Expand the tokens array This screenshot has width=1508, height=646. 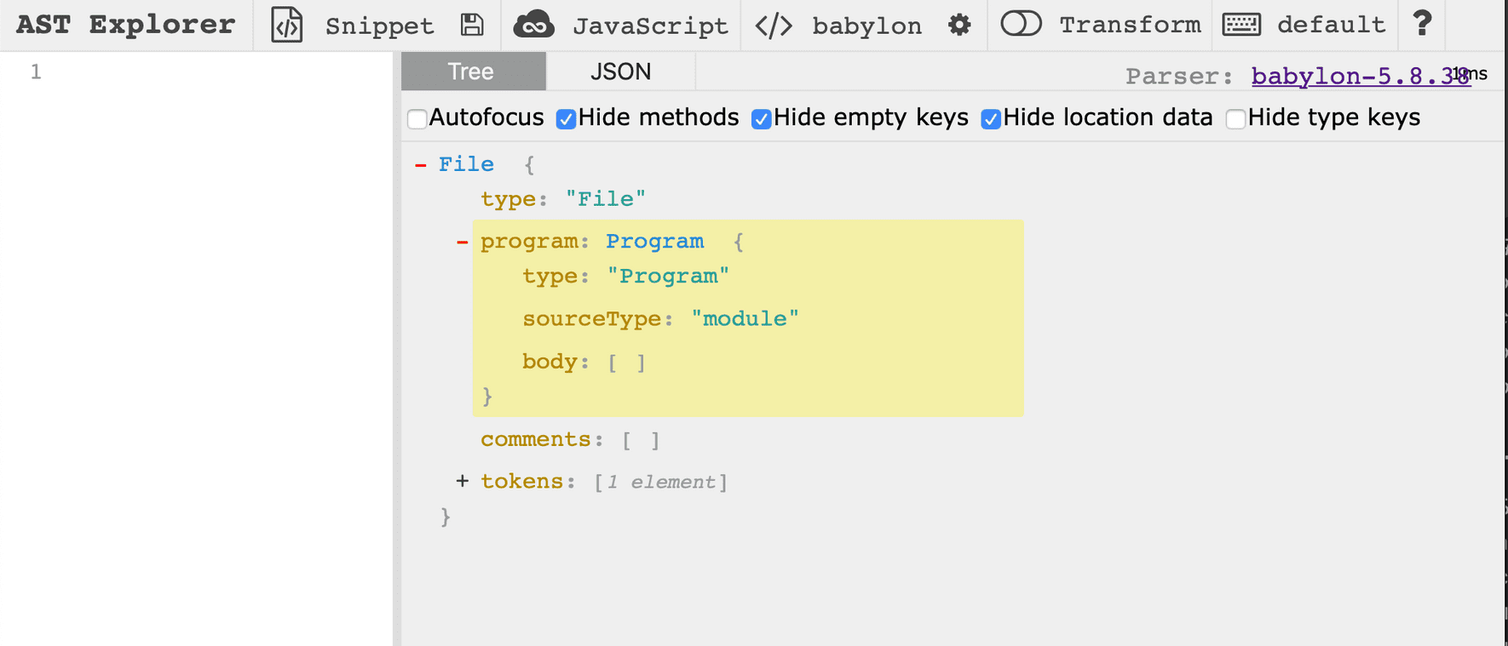pyautogui.click(x=462, y=481)
